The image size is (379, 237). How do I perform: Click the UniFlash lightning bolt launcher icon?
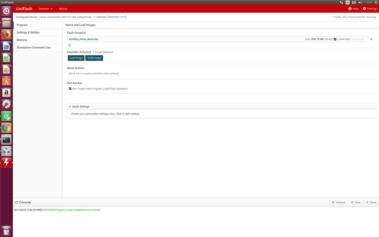click(6, 163)
